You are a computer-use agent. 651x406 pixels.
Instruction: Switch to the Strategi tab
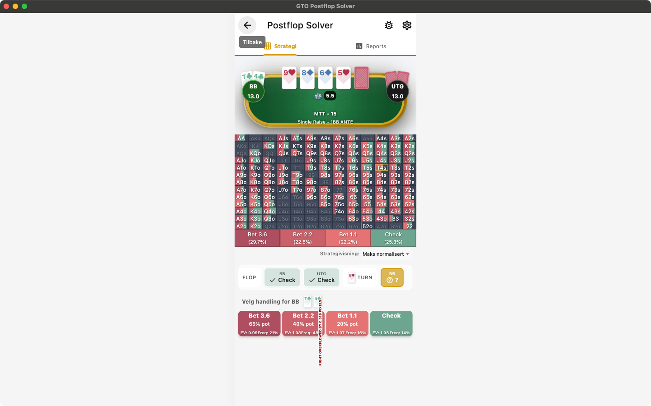coord(280,46)
